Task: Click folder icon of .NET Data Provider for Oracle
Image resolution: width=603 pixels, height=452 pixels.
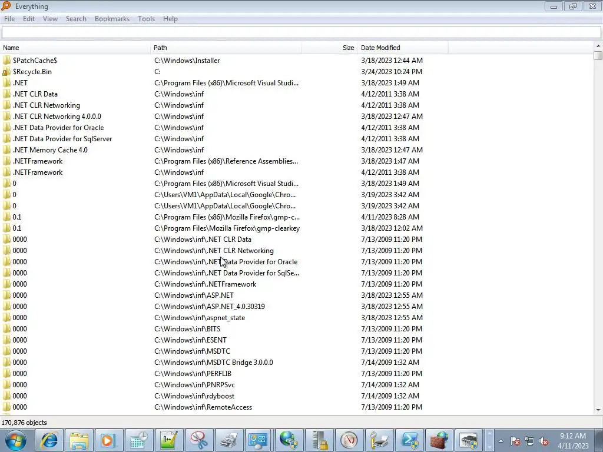Action: (x=6, y=128)
